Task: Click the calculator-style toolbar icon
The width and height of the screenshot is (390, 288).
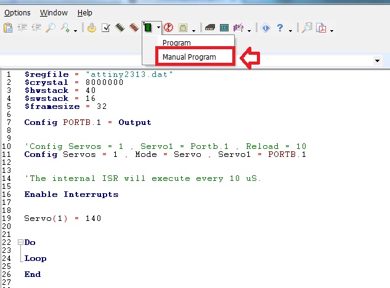Action: click(183, 28)
